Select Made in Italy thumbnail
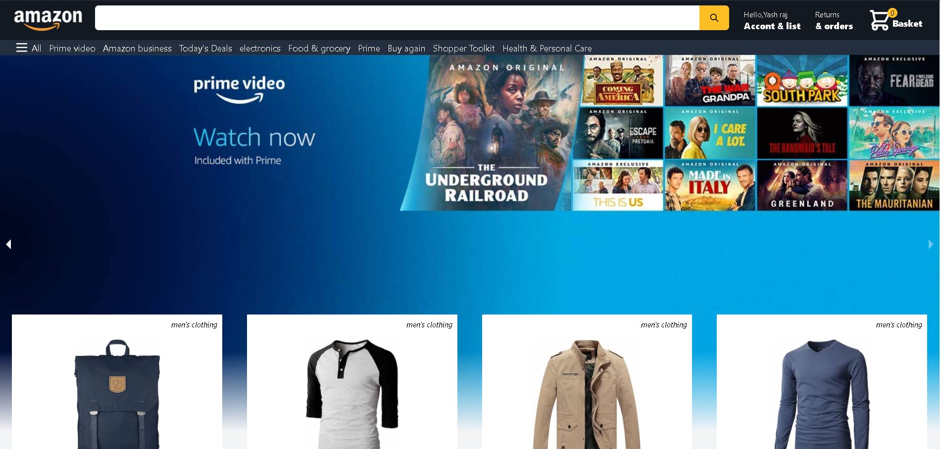 pyautogui.click(x=710, y=185)
